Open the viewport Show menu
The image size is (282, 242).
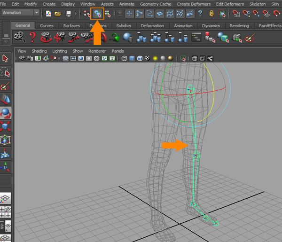tap(78, 51)
